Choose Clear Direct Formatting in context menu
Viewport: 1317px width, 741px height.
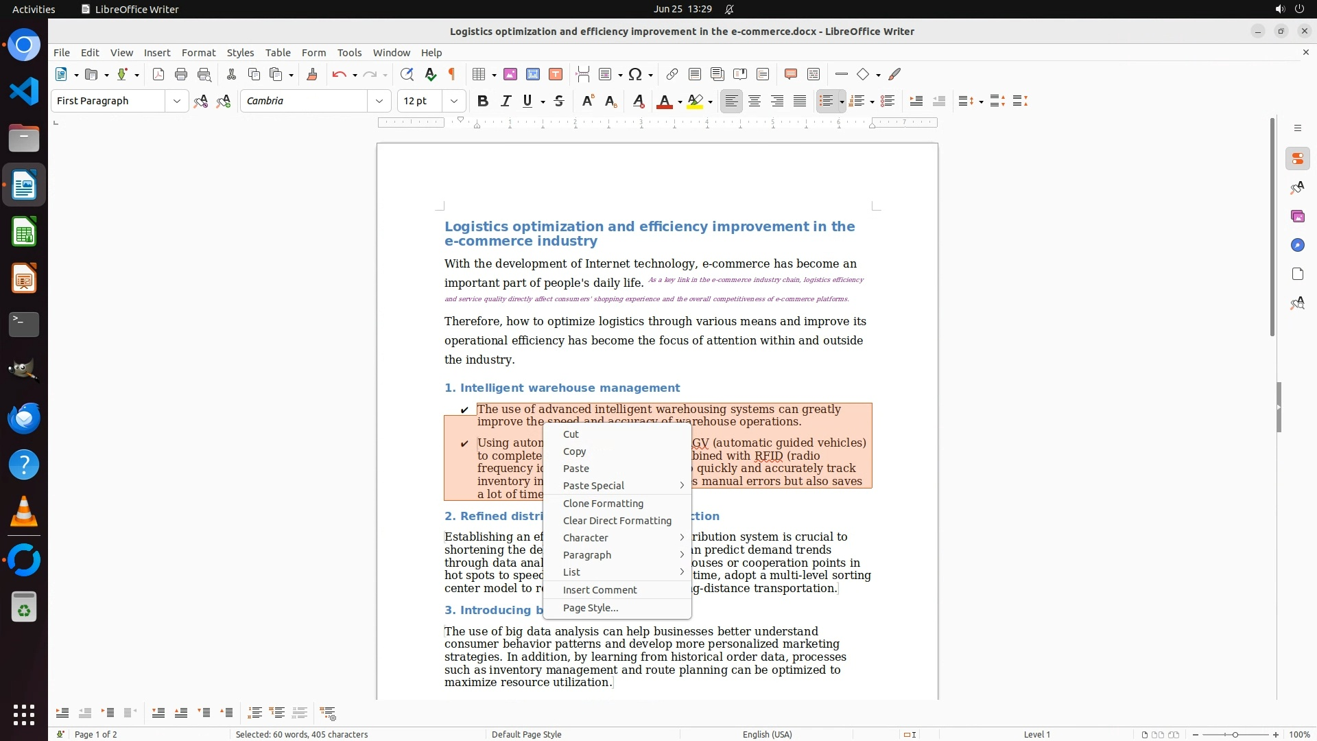pyautogui.click(x=617, y=521)
